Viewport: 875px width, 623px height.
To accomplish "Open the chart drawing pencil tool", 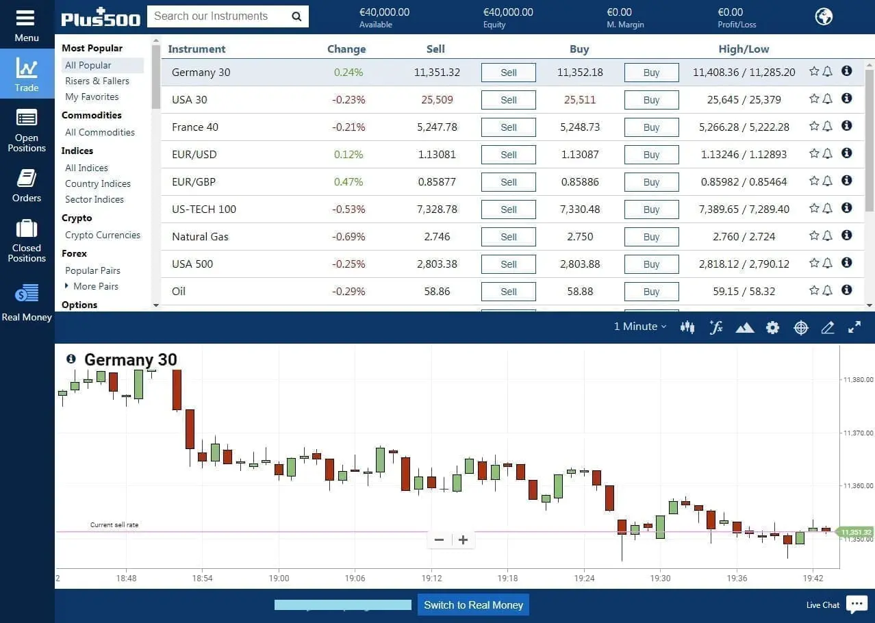I will pos(827,327).
